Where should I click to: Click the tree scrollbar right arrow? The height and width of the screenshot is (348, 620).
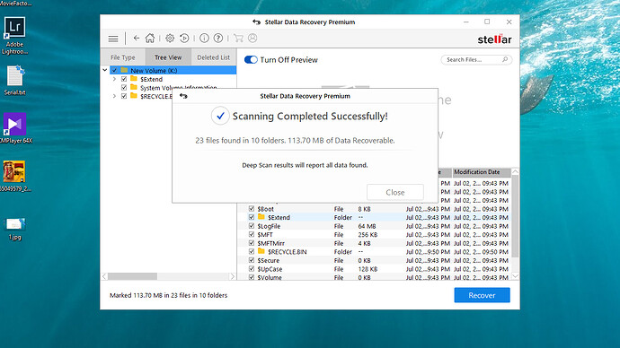[x=233, y=276]
